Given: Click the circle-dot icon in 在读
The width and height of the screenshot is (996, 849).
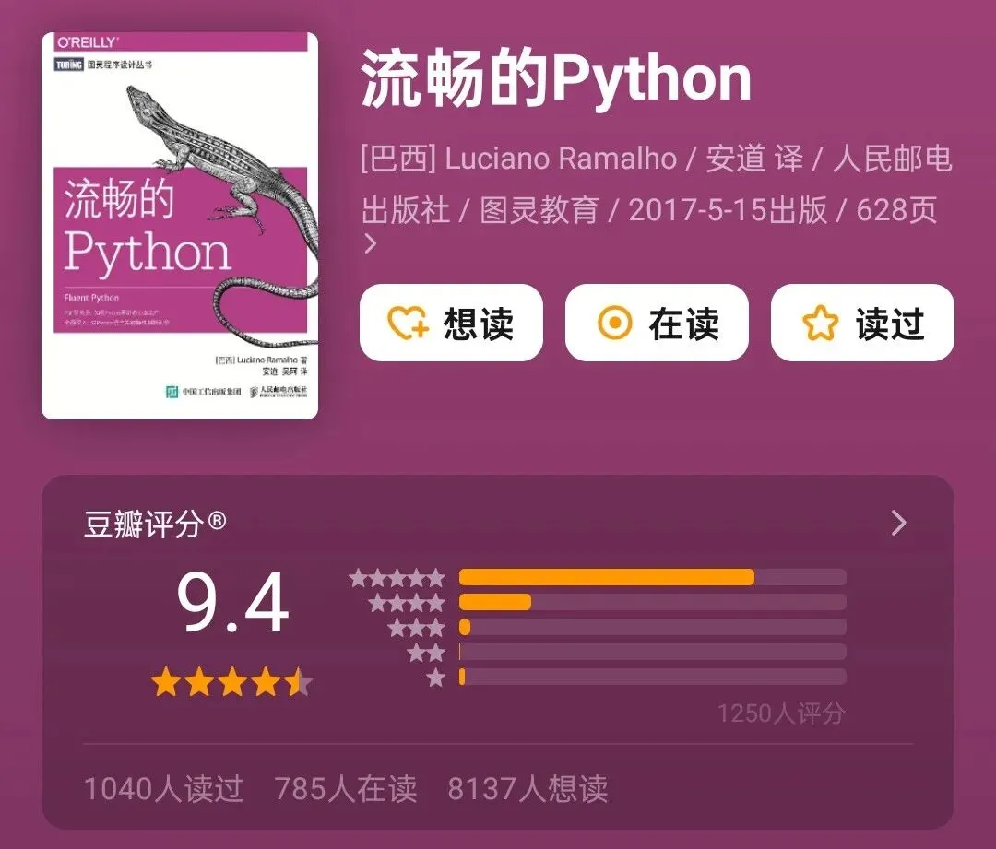Looking at the screenshot, I should (x=614, y=323).
